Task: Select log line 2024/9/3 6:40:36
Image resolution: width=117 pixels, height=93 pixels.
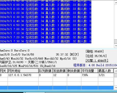Action: point(46,21)
